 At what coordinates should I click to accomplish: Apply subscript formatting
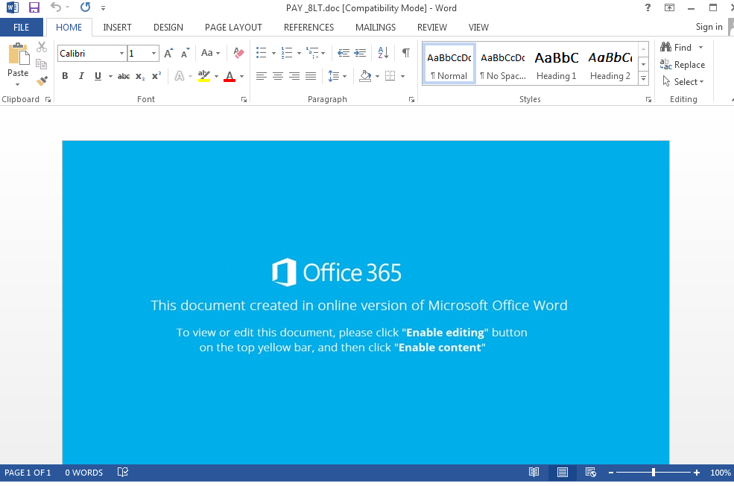(140, 76)
